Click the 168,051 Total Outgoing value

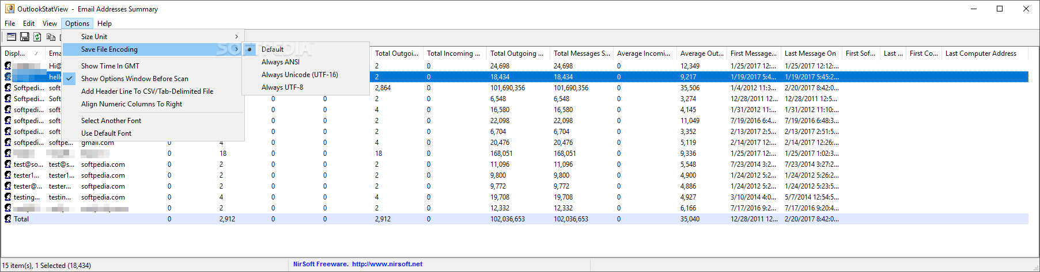tap(501, 154)
